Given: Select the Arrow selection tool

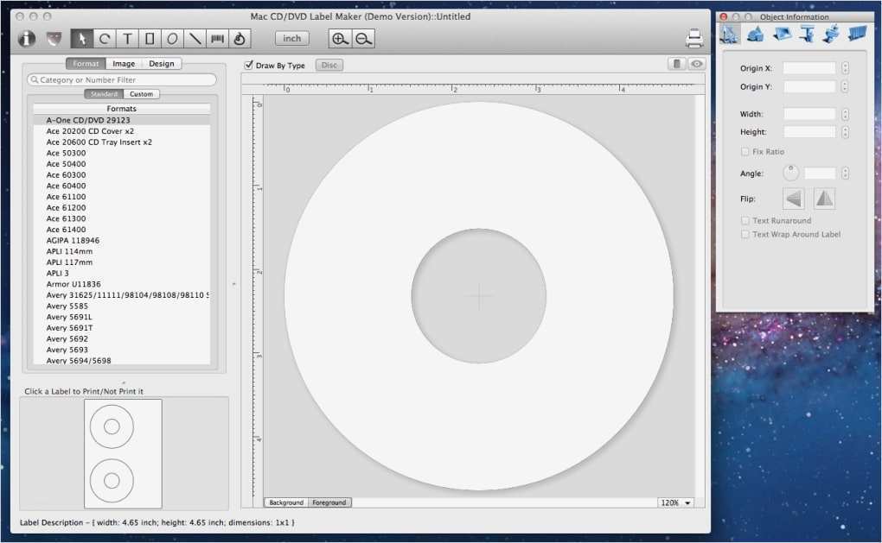Looking at the screenshot, I should tap(81, 38).
